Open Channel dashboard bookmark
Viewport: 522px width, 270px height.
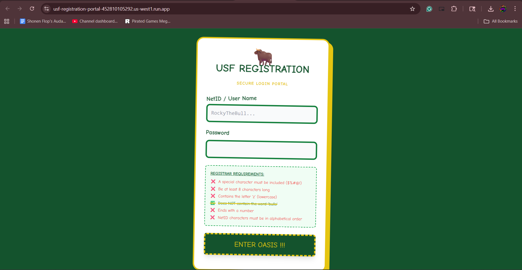point(95,21)
